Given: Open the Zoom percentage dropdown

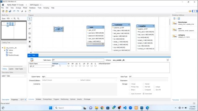Looking at the screenshot, I should [12, 18].
